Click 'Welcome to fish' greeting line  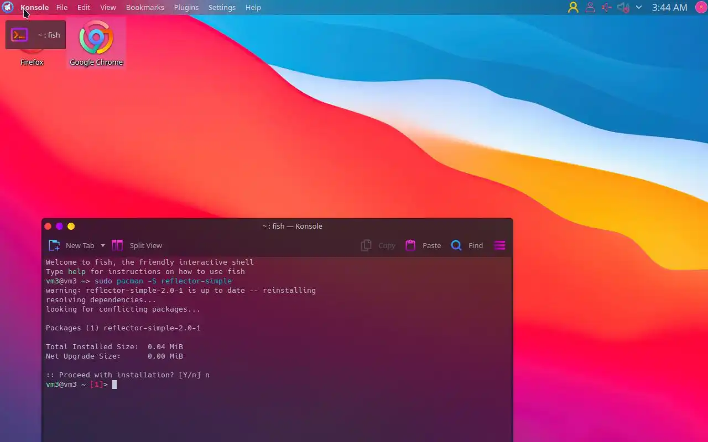click(149, 262)
